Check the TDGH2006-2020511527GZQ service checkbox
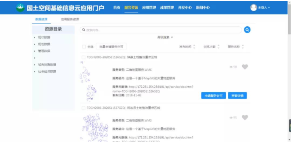The height and width of the screenshot is (142, 292). [x=83, y=108]
